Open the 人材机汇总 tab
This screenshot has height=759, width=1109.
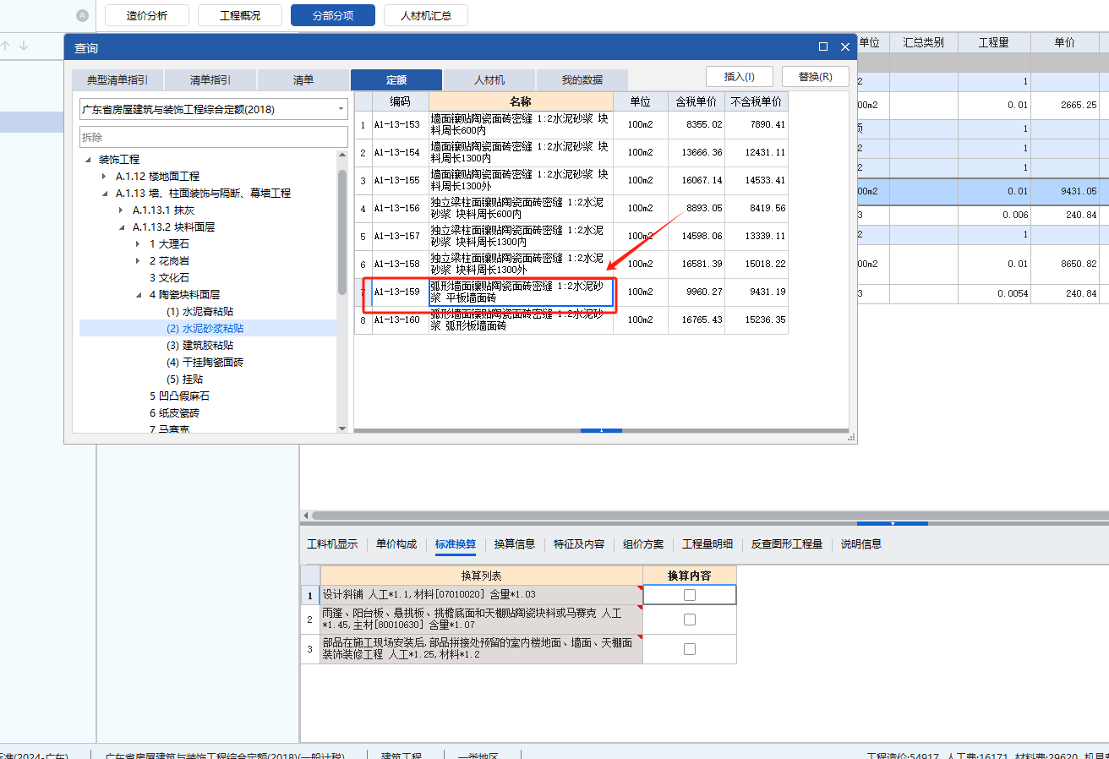coord(425,14)
